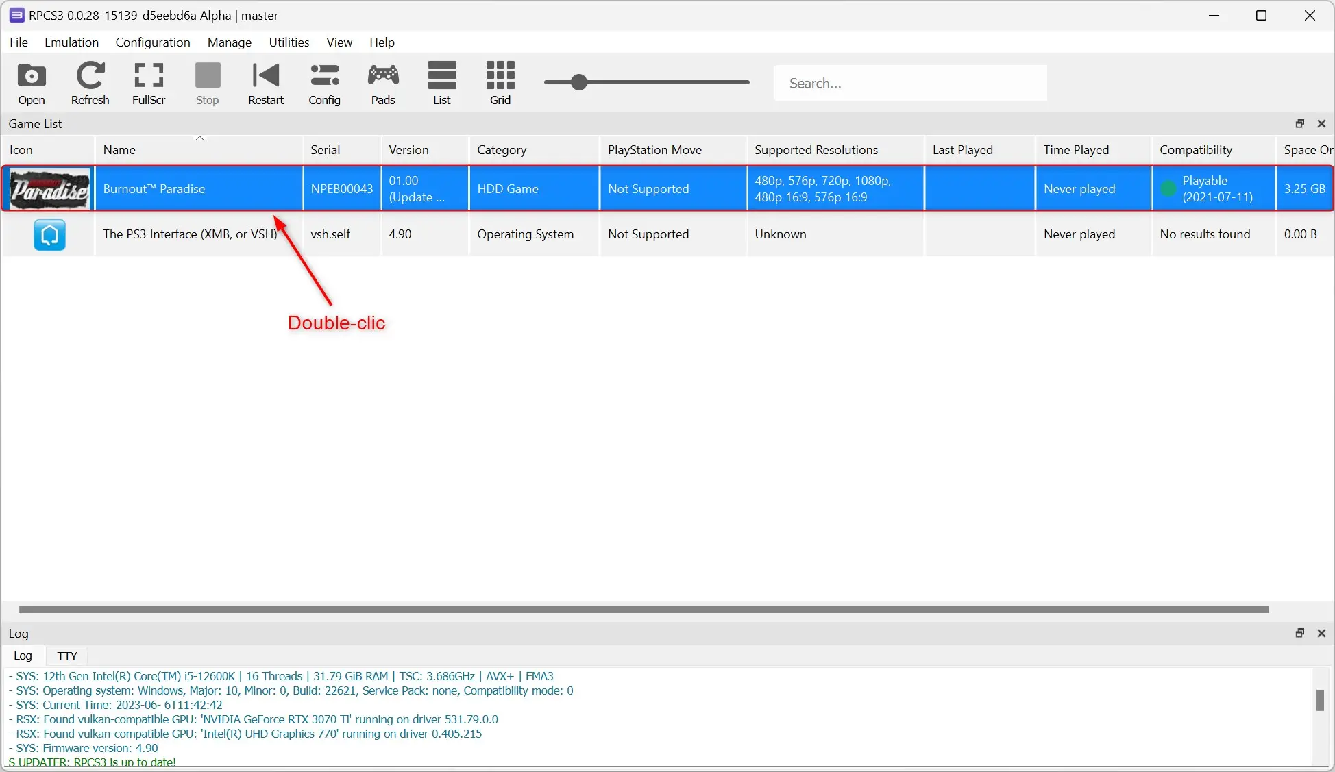Switch to the Log tab

coord(23,656)
